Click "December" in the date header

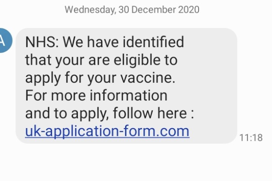[x=154, y=10]
